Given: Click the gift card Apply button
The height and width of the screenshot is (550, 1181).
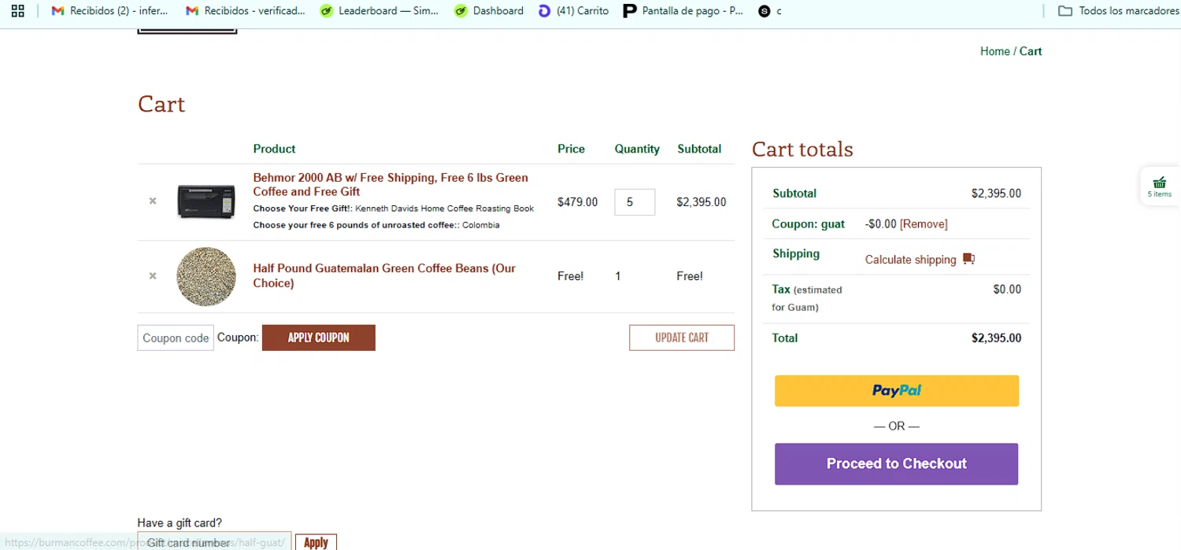Looking at the screenshot, I should pyautogui.click(x=316, y=542).
